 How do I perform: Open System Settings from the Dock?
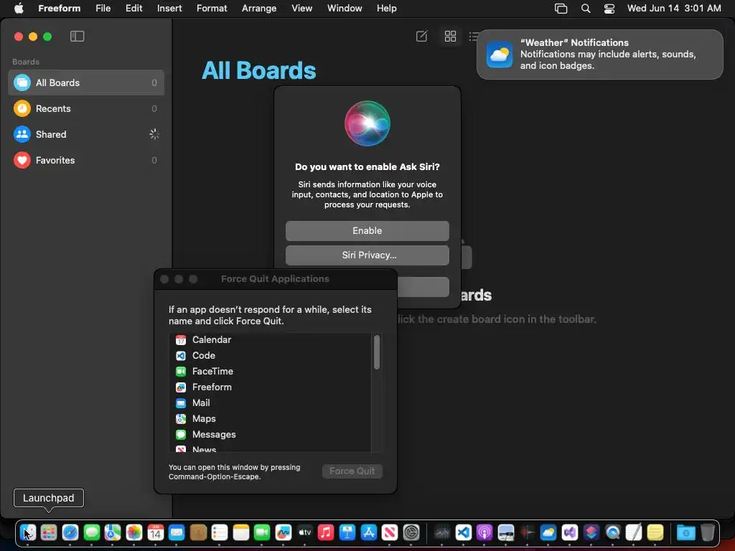pos(411,532)
